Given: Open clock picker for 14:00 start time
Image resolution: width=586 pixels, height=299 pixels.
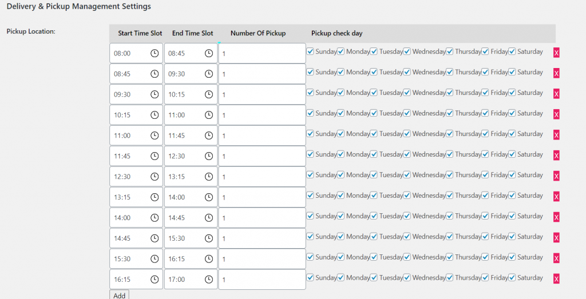Looking at the screenshot, I should 155,218.
